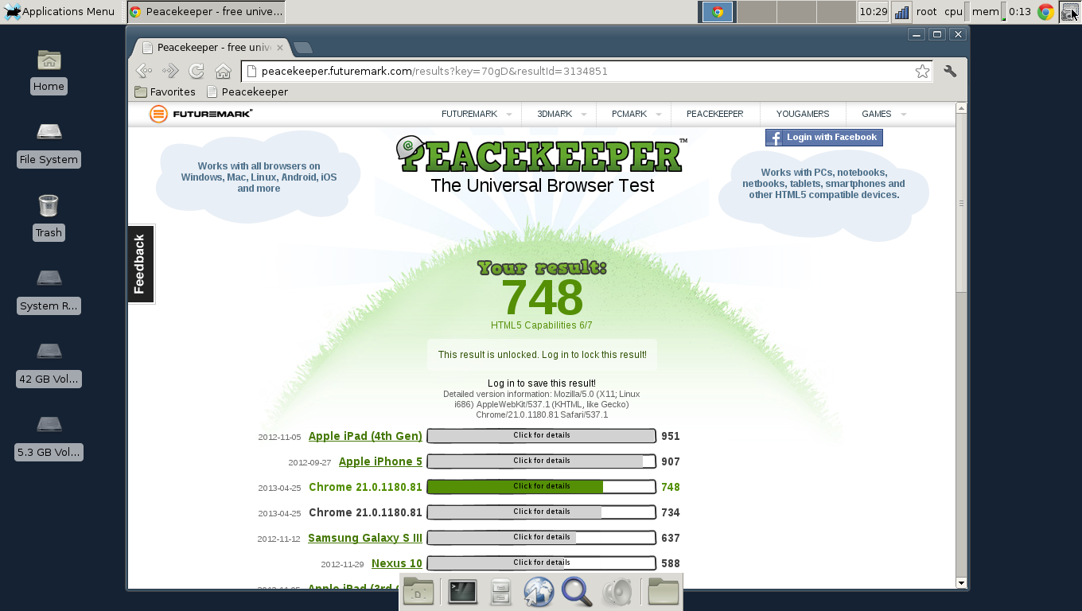The height and width of the screenshot is (611, 1082).
Task: Open a new browser tab
Action: tap(302, 48)
